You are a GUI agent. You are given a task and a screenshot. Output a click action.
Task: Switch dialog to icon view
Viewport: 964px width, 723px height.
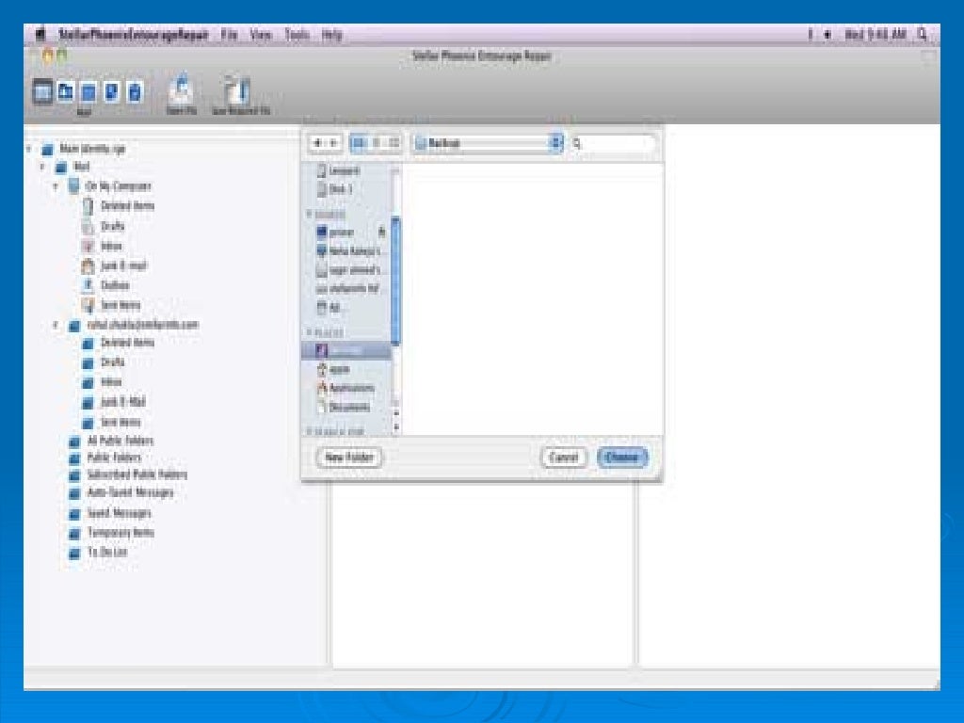(x=358, y=143)
